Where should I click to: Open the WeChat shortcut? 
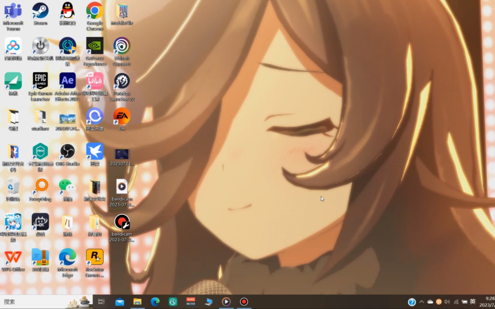(67, 190)
